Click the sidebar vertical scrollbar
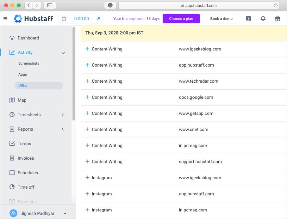Screen dimensions: 287x219 [74, 74]
